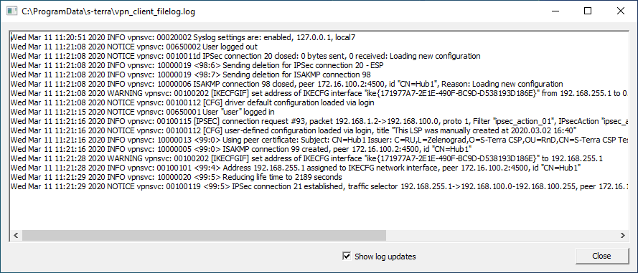This screenshot has width=638, height=273.
Task: Click the horizontal scrollbar left arrow
Action: pyautogui.click(x=16, y=235)
